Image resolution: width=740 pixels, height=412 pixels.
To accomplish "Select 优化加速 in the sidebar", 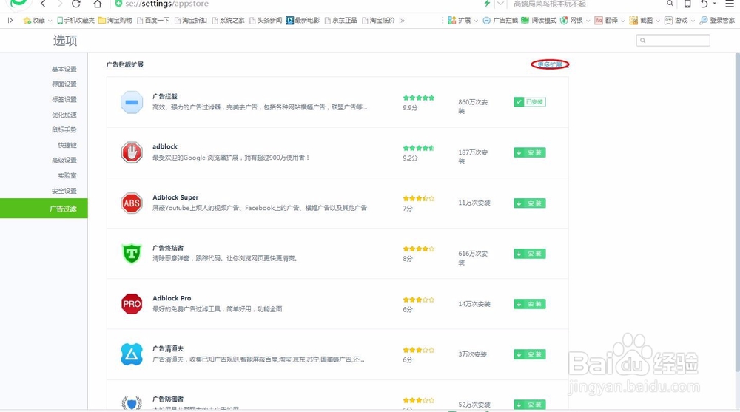I will 64,115.
